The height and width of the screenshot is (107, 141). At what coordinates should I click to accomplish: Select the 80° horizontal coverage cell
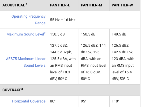[x=63, y=101]
